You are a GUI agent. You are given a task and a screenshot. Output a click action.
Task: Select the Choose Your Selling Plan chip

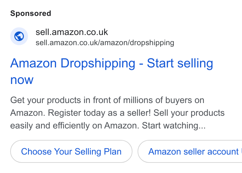71,151
